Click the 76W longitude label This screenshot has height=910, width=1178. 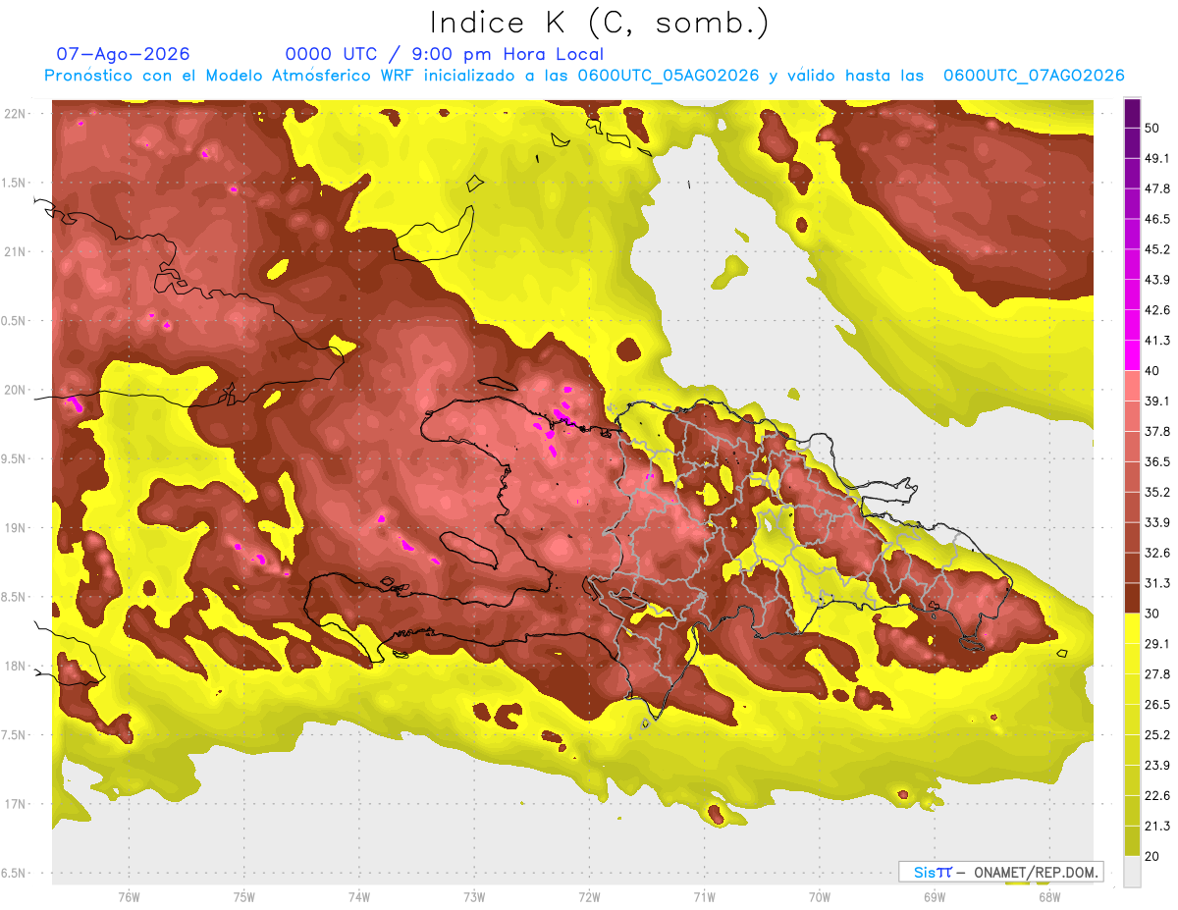tap(129, 897)
